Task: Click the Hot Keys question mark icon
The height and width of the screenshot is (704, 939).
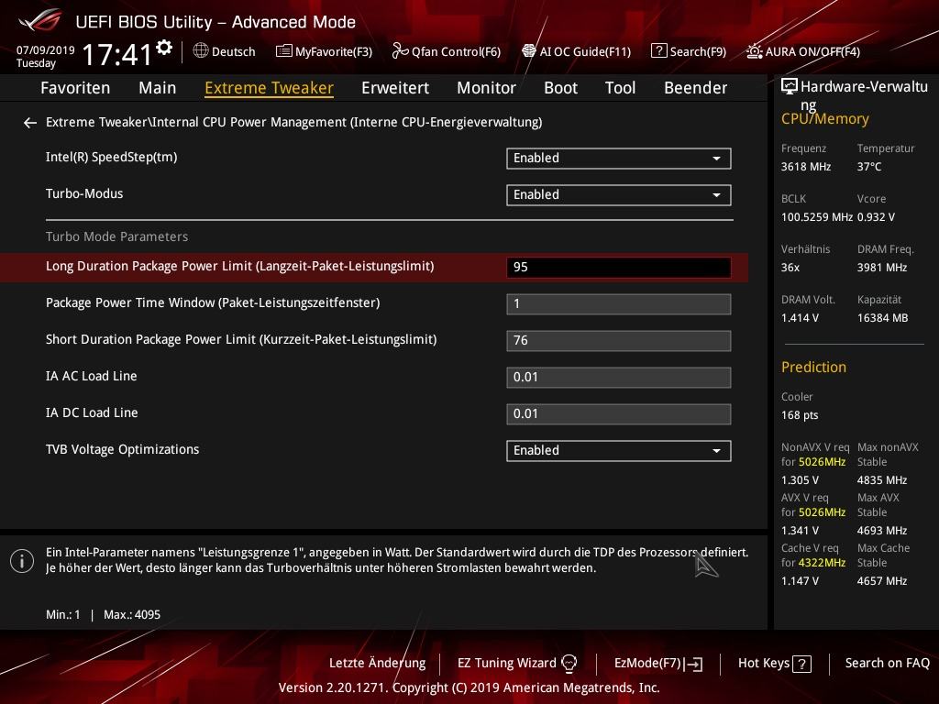Action: point(801,664)
